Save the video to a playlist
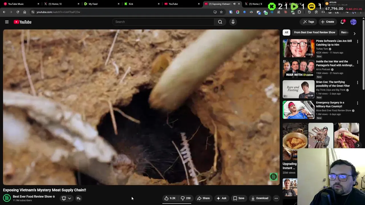 (239, 198)
